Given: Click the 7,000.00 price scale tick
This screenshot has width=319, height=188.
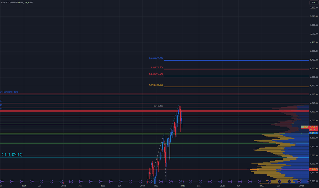Looking at the screenshot, I should (314, 34).
